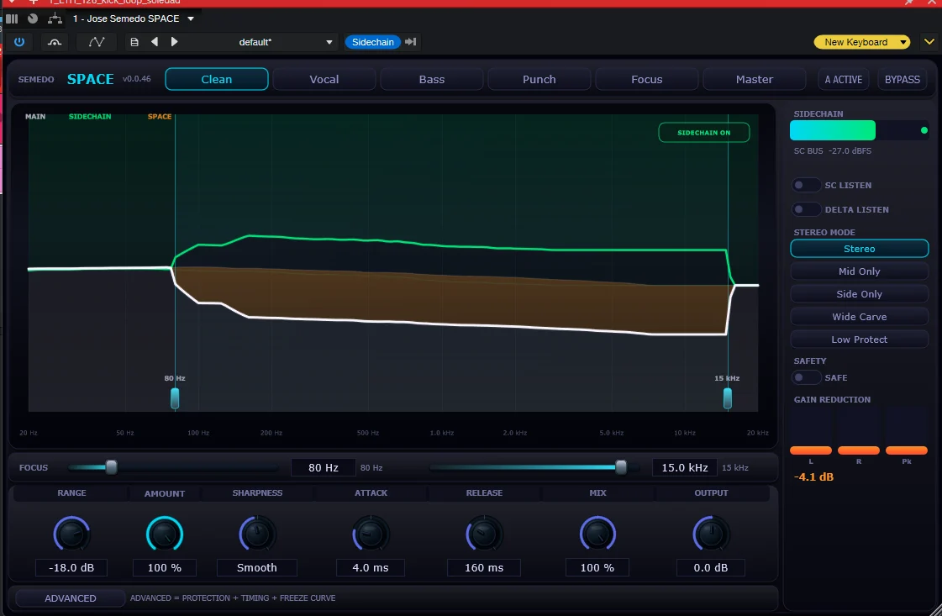The image size is (942, 616).
Task: Click the 0.0 dB output value
Action: [711, 568]
